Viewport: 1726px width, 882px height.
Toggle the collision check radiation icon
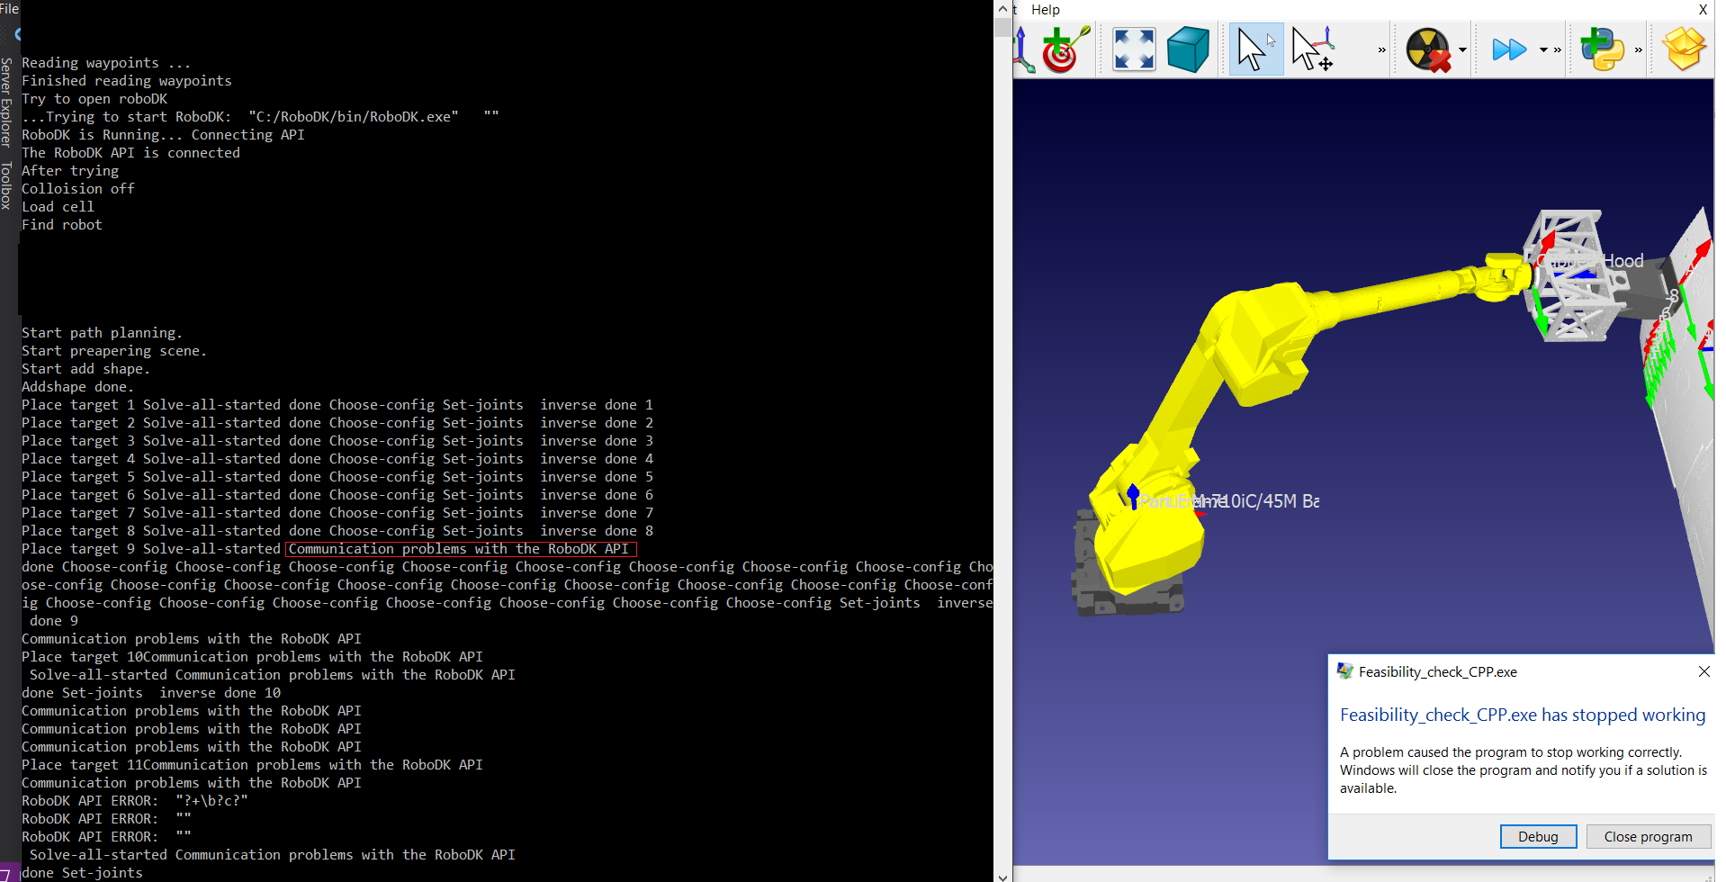[1427, 49]
